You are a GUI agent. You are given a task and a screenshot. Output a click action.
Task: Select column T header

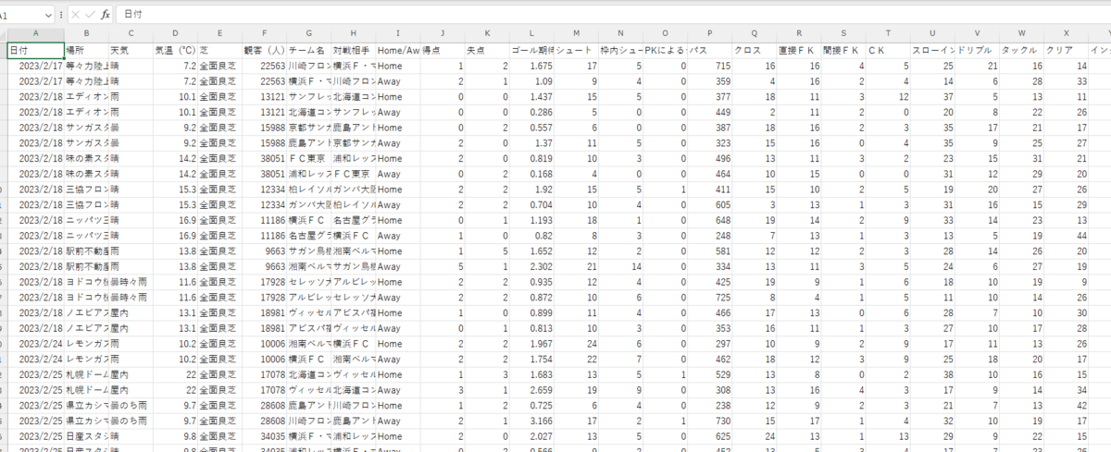click(x=888, y=33)
